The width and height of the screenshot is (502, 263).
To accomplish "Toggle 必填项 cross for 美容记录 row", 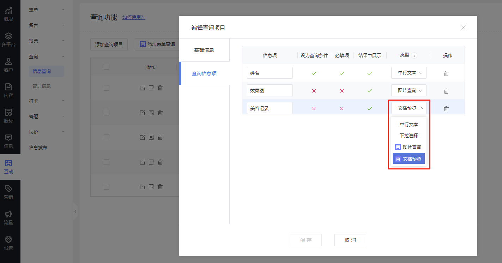I will point(341,108).
